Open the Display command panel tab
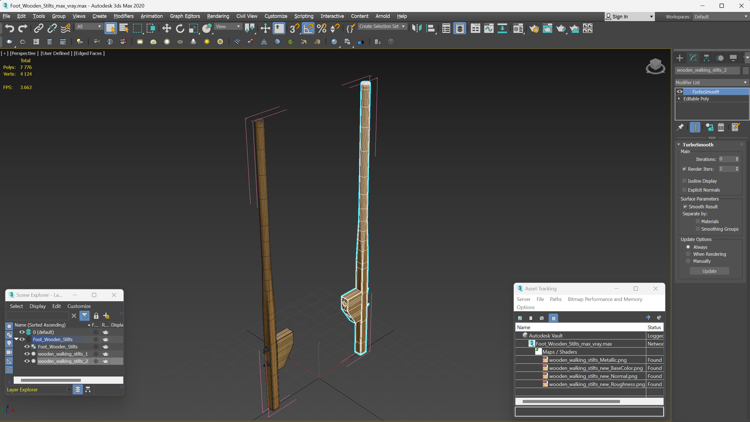Image resolution: width=750 pixels, height=422 pixels. point(733,58)
